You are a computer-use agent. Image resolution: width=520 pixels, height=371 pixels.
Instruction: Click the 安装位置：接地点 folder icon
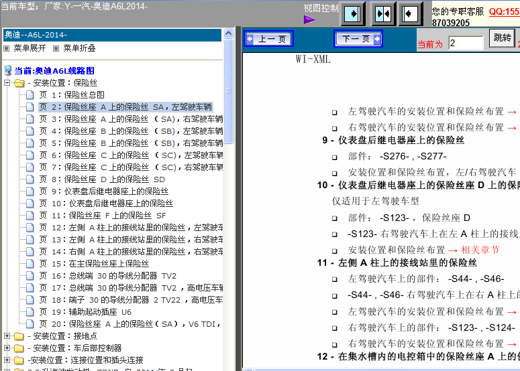coord(19,336)
